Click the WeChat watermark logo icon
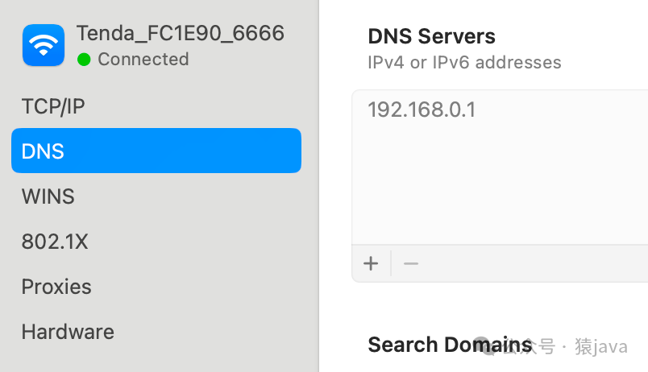The width and height of the screenshot is (648, 372). pyautogui.click(x=484, y=346)
